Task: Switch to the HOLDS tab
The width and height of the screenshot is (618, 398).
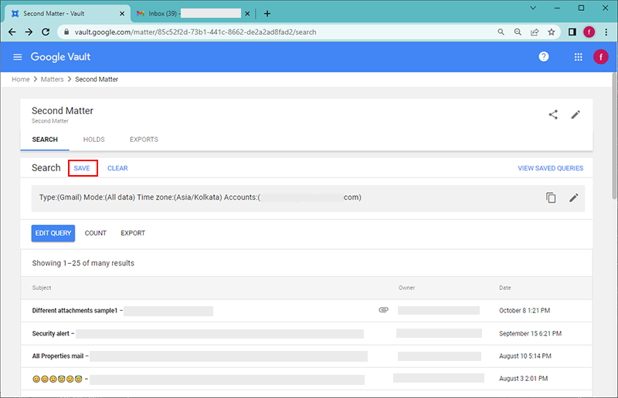Action: [x=93, y=140]
